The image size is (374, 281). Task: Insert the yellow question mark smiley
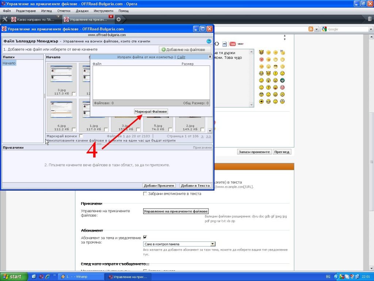point(268,87)
